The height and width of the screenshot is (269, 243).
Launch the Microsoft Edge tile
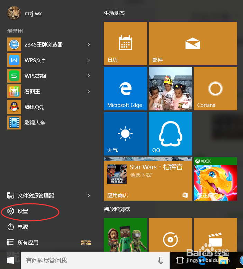tap(125, 89)
